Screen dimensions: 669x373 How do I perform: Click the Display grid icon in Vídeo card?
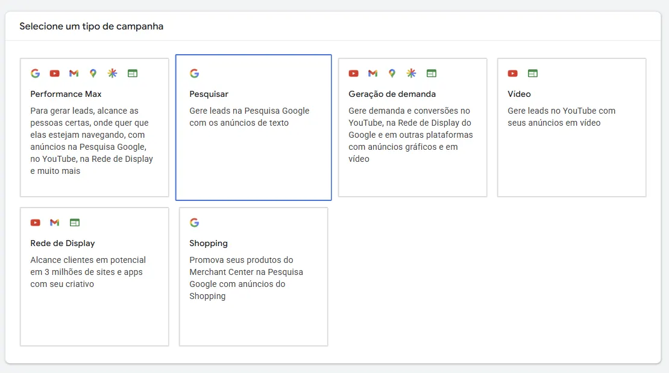point(533,73)
